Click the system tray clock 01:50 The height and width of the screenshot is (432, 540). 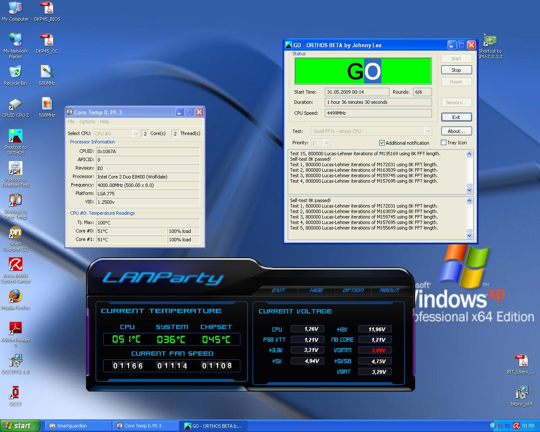528,426
